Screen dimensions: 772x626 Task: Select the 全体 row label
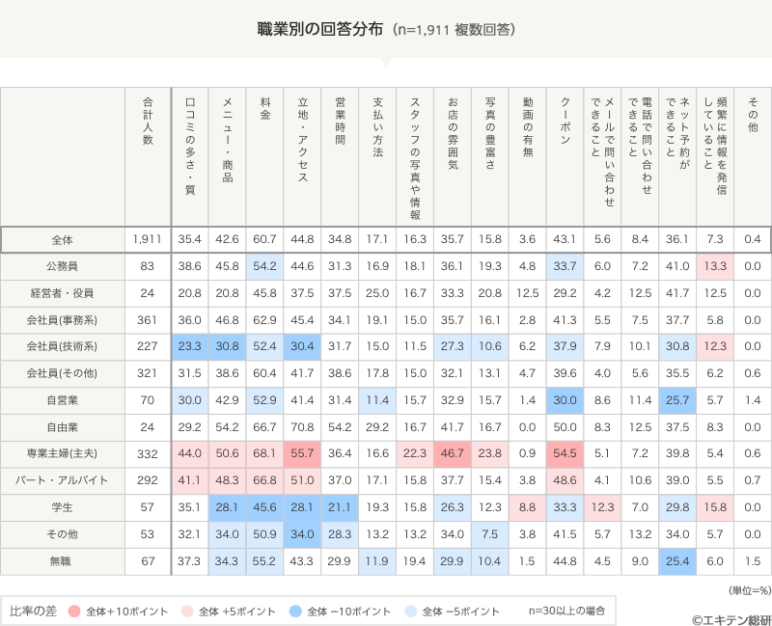[62, 239]
